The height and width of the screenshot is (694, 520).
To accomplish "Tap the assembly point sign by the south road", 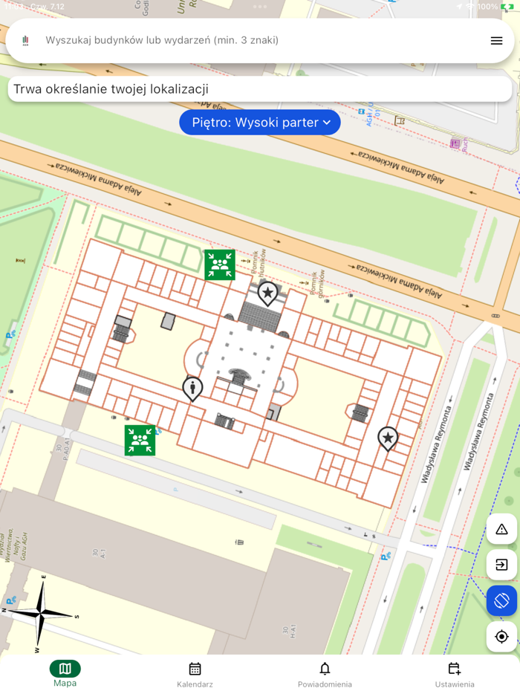I will point(140,441).
